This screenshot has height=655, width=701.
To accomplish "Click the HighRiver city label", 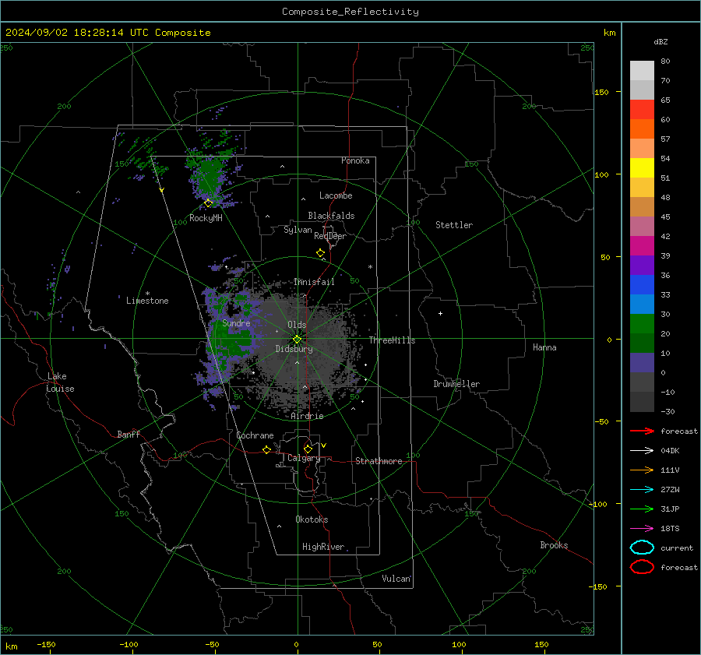I will point(323,547).
